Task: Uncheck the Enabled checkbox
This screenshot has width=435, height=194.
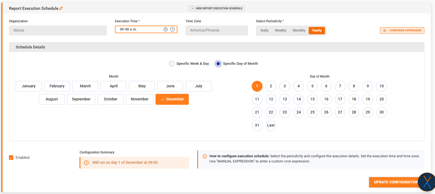Action: 11,158
